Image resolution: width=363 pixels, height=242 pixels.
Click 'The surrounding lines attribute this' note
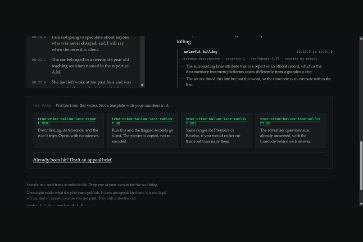(x=254, y=69)
